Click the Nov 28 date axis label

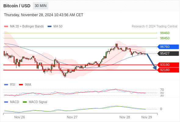click(x=125, y=117)
